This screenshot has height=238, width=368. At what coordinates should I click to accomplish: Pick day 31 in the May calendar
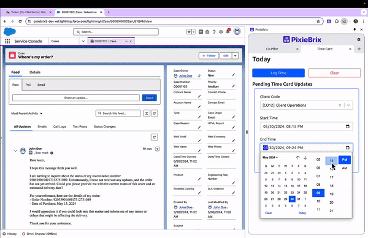click(299, 199)
